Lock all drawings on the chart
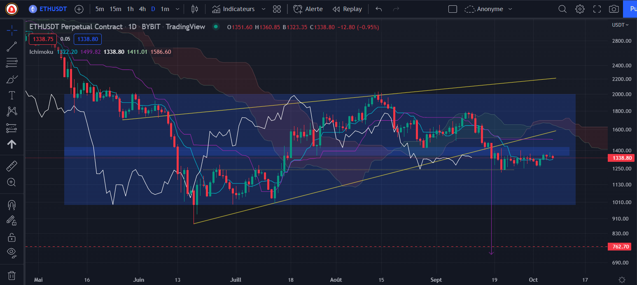This screenshot has height=285, width=637. 12,237
